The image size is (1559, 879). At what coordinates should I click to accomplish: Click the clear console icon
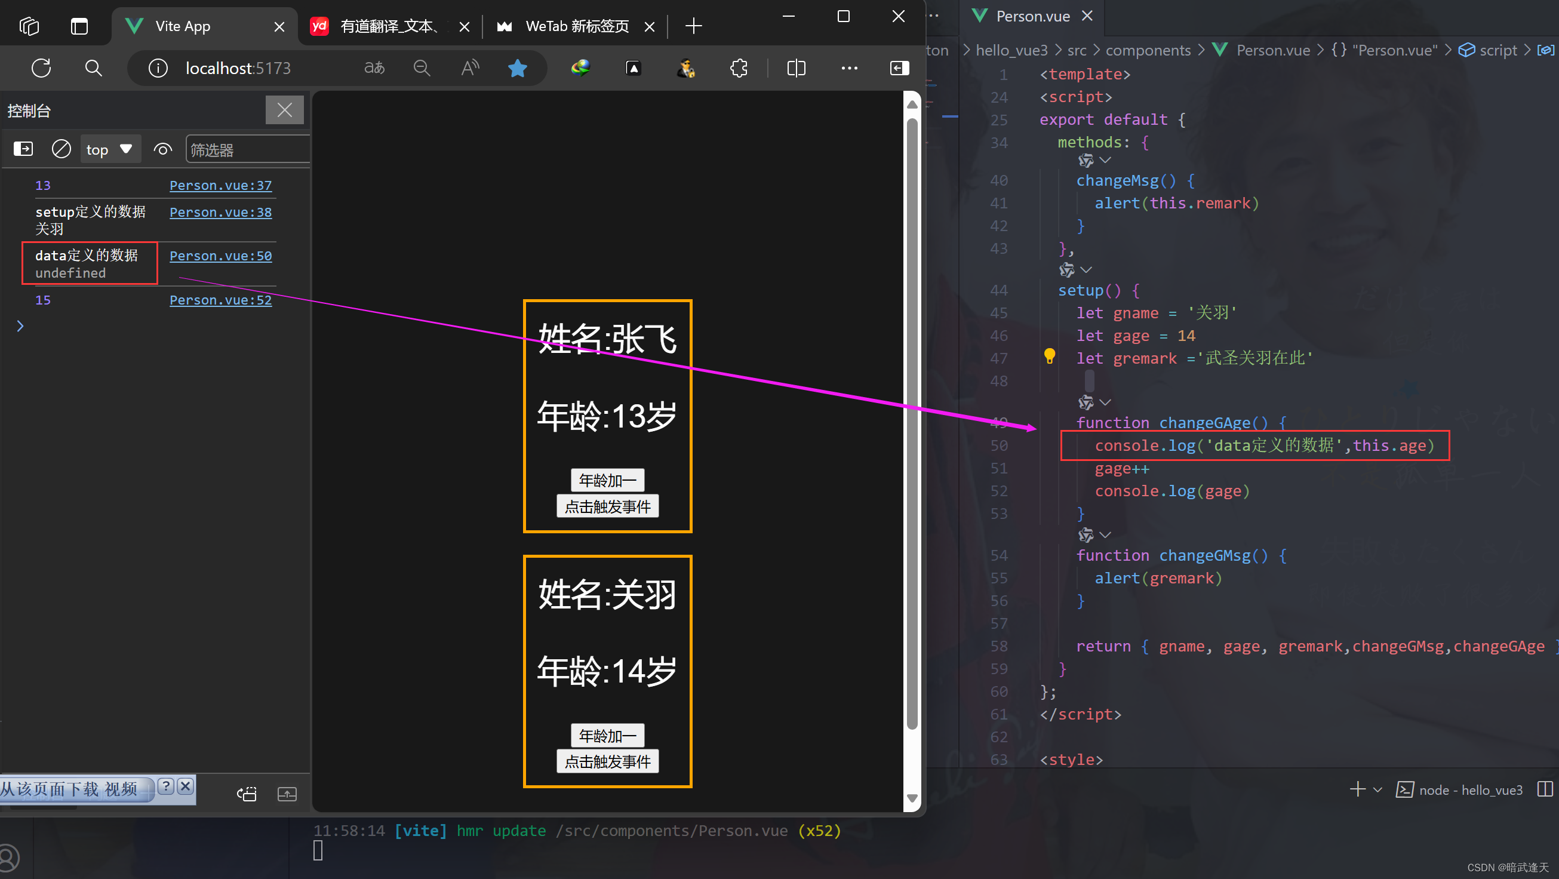click(61, 149)
